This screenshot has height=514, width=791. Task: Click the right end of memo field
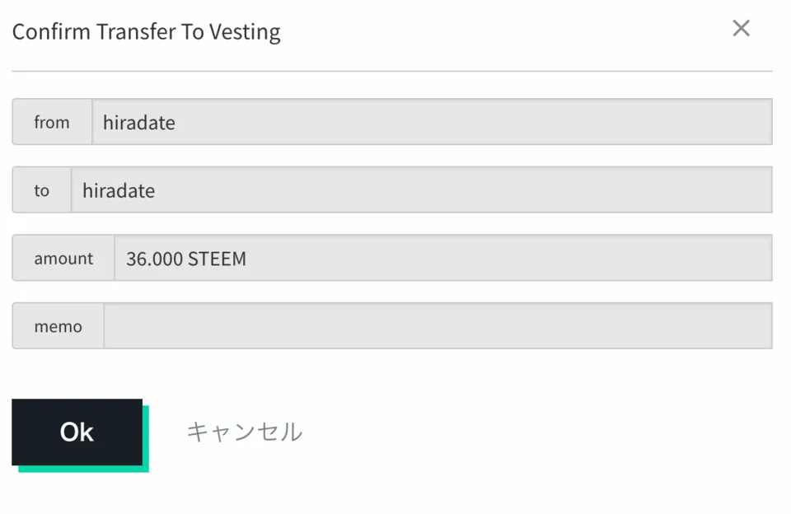point(754,326)
